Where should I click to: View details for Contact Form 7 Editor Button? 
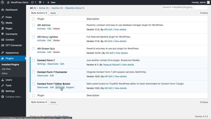pos(121,88)
